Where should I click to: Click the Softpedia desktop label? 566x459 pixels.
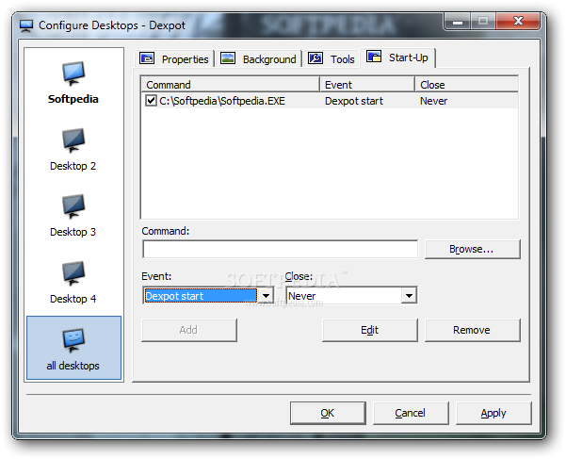click(73, 99)
